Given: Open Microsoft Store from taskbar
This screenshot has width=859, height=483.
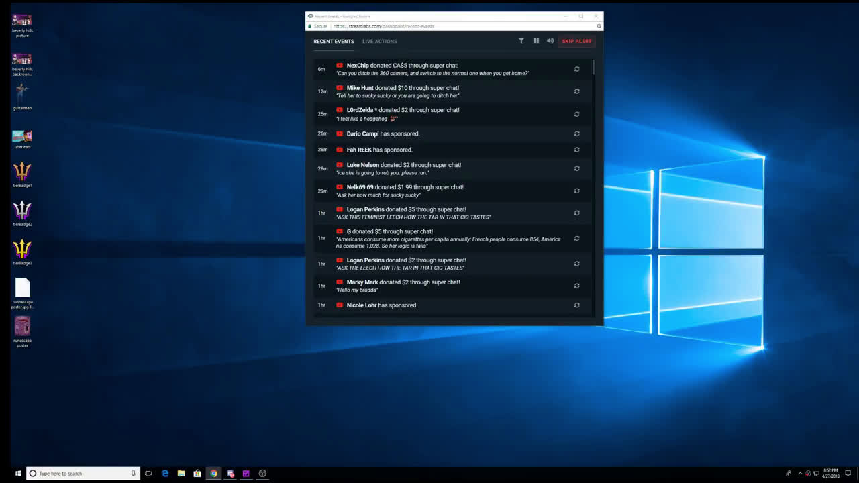Looking at the screenshot, I should [x=197, y=474].
